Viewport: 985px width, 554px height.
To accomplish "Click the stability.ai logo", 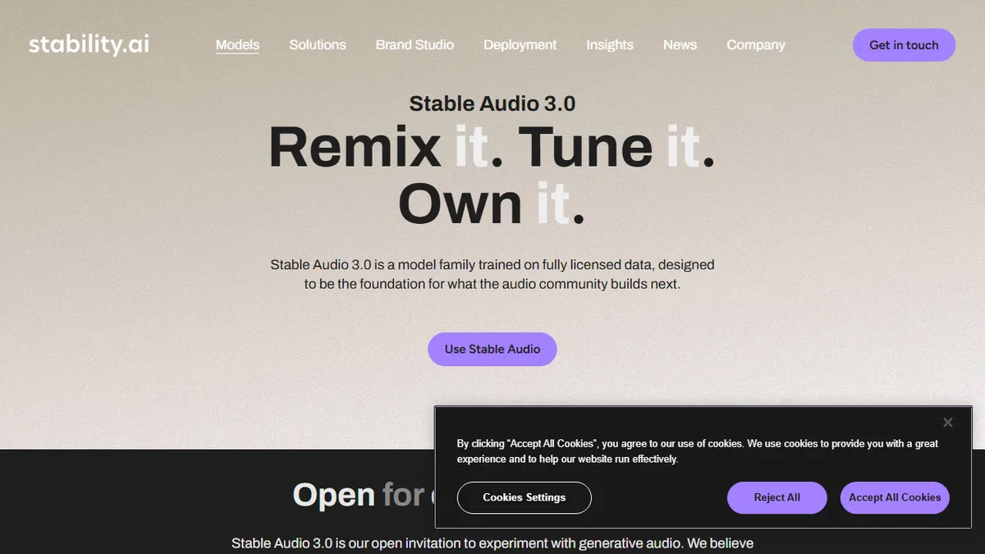I will click(89, 44).
